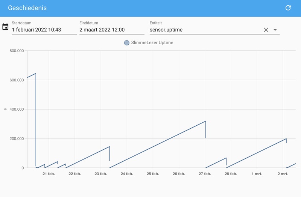
Task: Select the 24 feb. axis label
Action: [127, 174]
